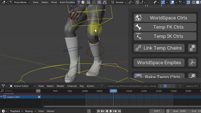The image size is (201, 113).
Task: Open the editor type menu in the 3D viewport header
Action: point(4,2)
